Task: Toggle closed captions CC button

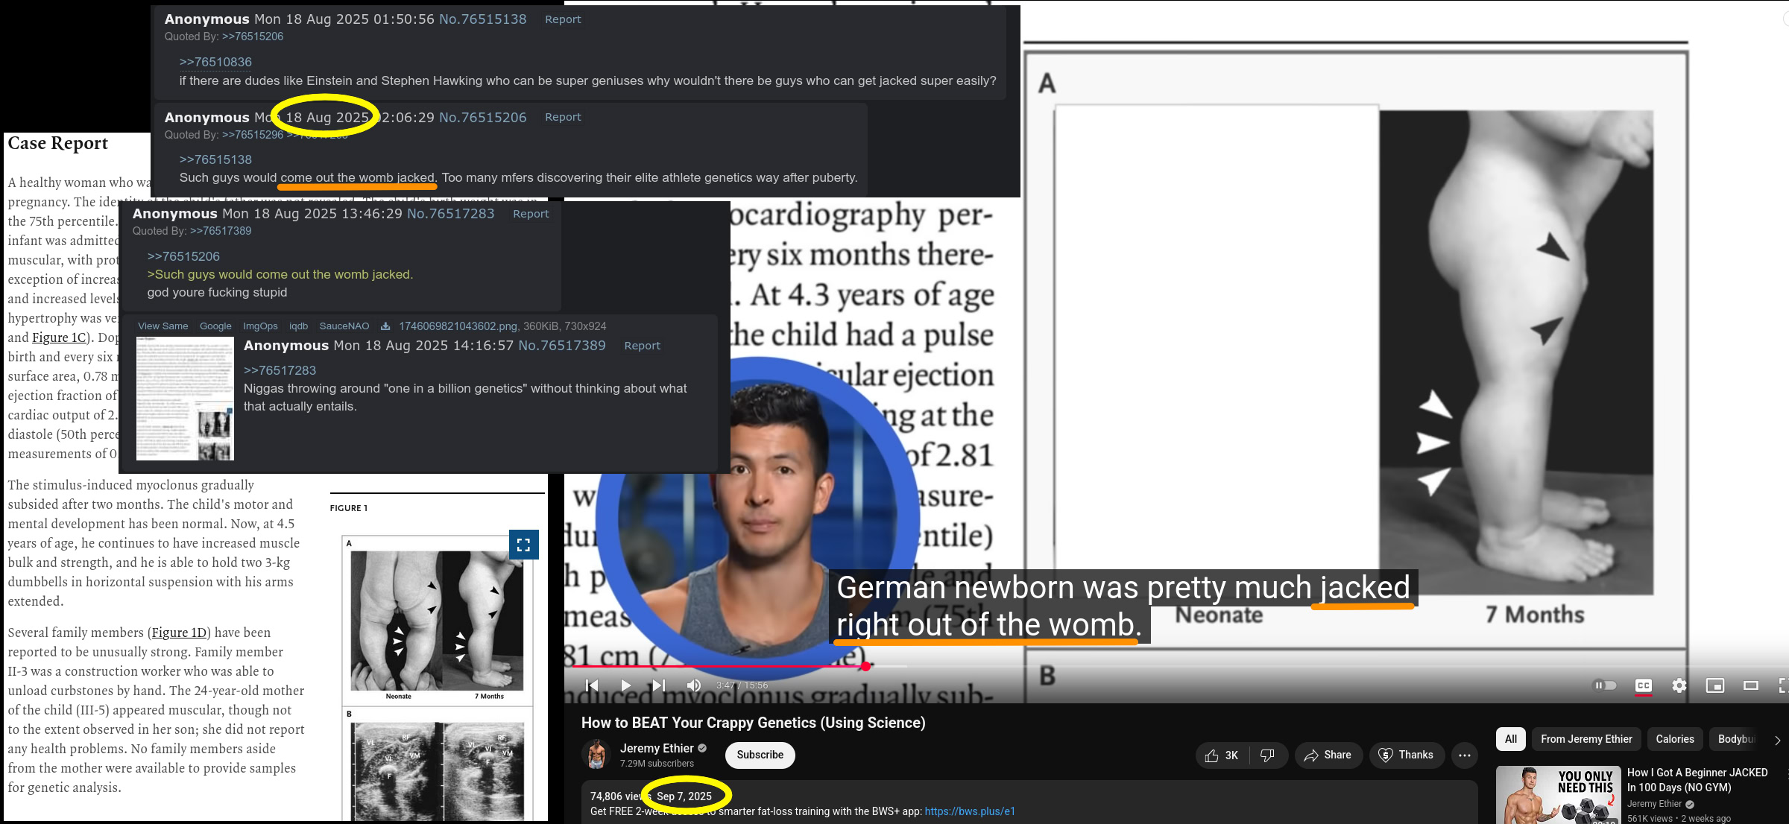Action: pos(1643,685)
